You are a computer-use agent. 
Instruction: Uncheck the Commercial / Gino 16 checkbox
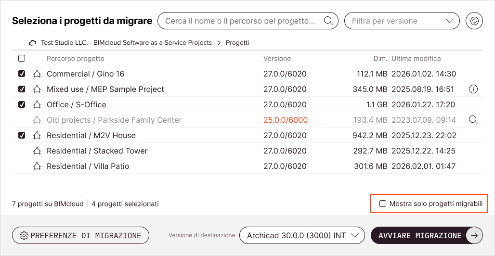tap(22, 74)
